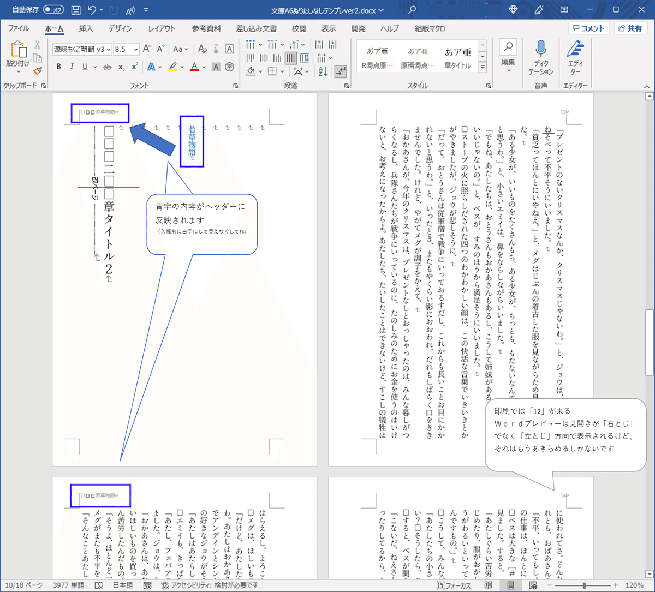655x592 pixels.
Task: Click the 共有 button
Action: pyautogui.click(x=631, y=28)
